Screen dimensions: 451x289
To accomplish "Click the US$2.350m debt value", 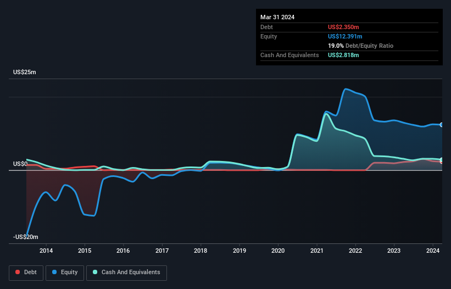I will pos(343,27).
